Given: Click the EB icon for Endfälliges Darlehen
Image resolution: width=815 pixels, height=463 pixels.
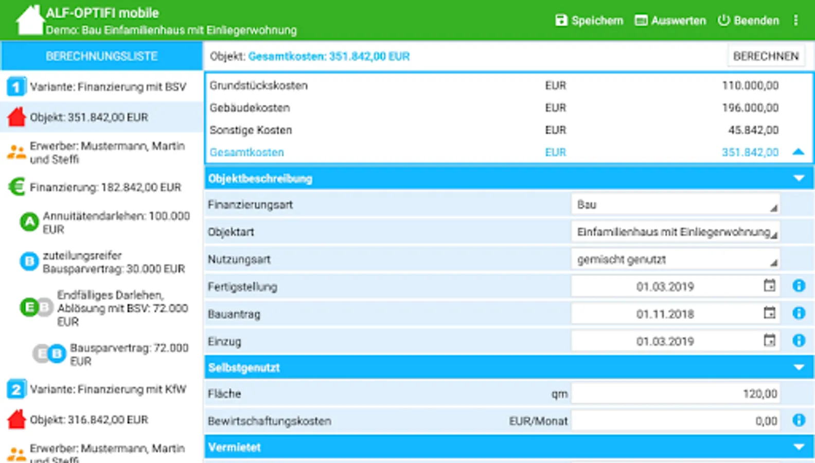Looking at the screenshot, I should [37, 308].
